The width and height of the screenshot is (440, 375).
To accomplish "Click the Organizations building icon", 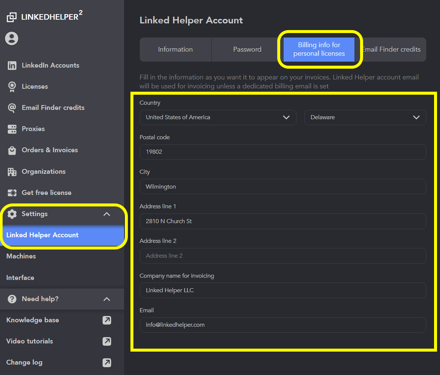I will pos(12,172).
